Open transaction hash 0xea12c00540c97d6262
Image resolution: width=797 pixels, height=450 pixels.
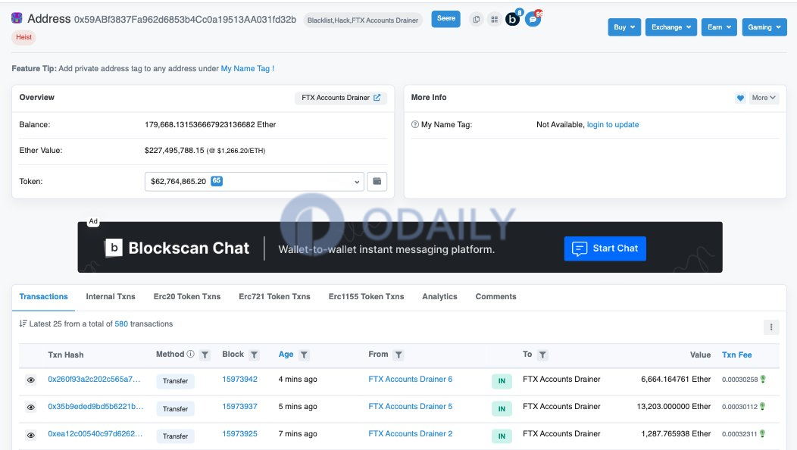[95, 434]
